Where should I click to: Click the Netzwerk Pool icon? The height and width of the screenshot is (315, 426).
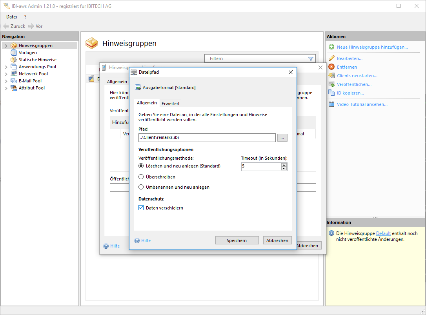[14, 74]
